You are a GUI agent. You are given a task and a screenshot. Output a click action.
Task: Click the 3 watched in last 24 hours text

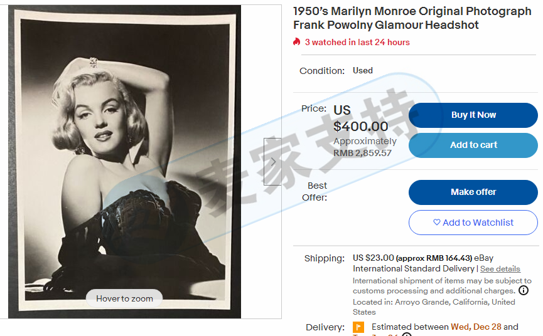coord(357,42)
